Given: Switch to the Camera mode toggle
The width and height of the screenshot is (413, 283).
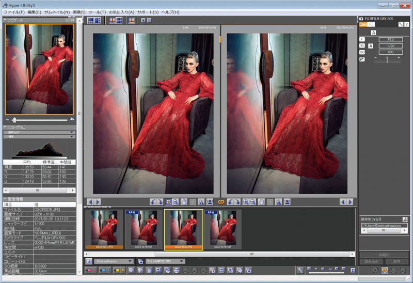Looking at the screenshot, I should tap(363, 24).
